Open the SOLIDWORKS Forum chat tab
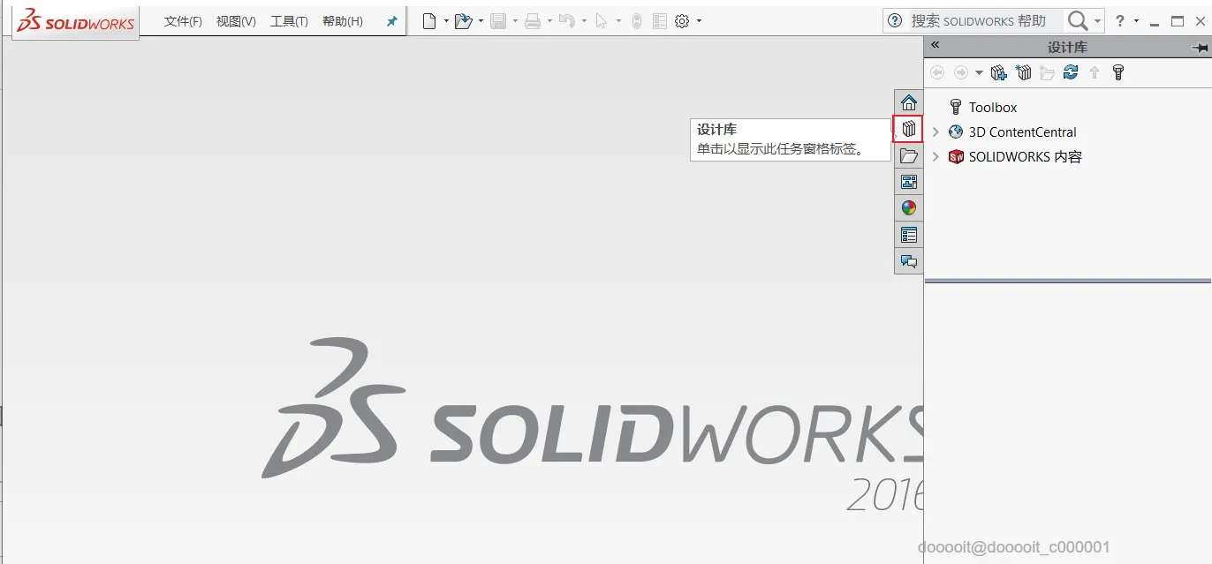Viewport: 1212px width, 564px height. click(x=909, y=261)
